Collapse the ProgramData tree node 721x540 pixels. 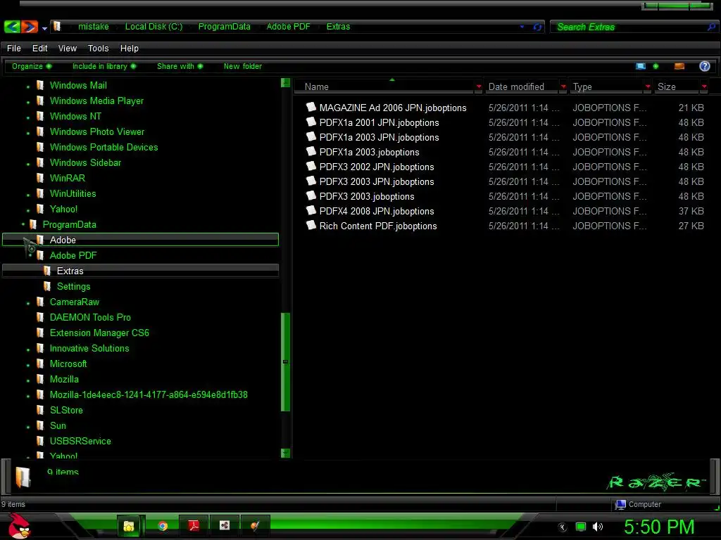click(23, 224)
